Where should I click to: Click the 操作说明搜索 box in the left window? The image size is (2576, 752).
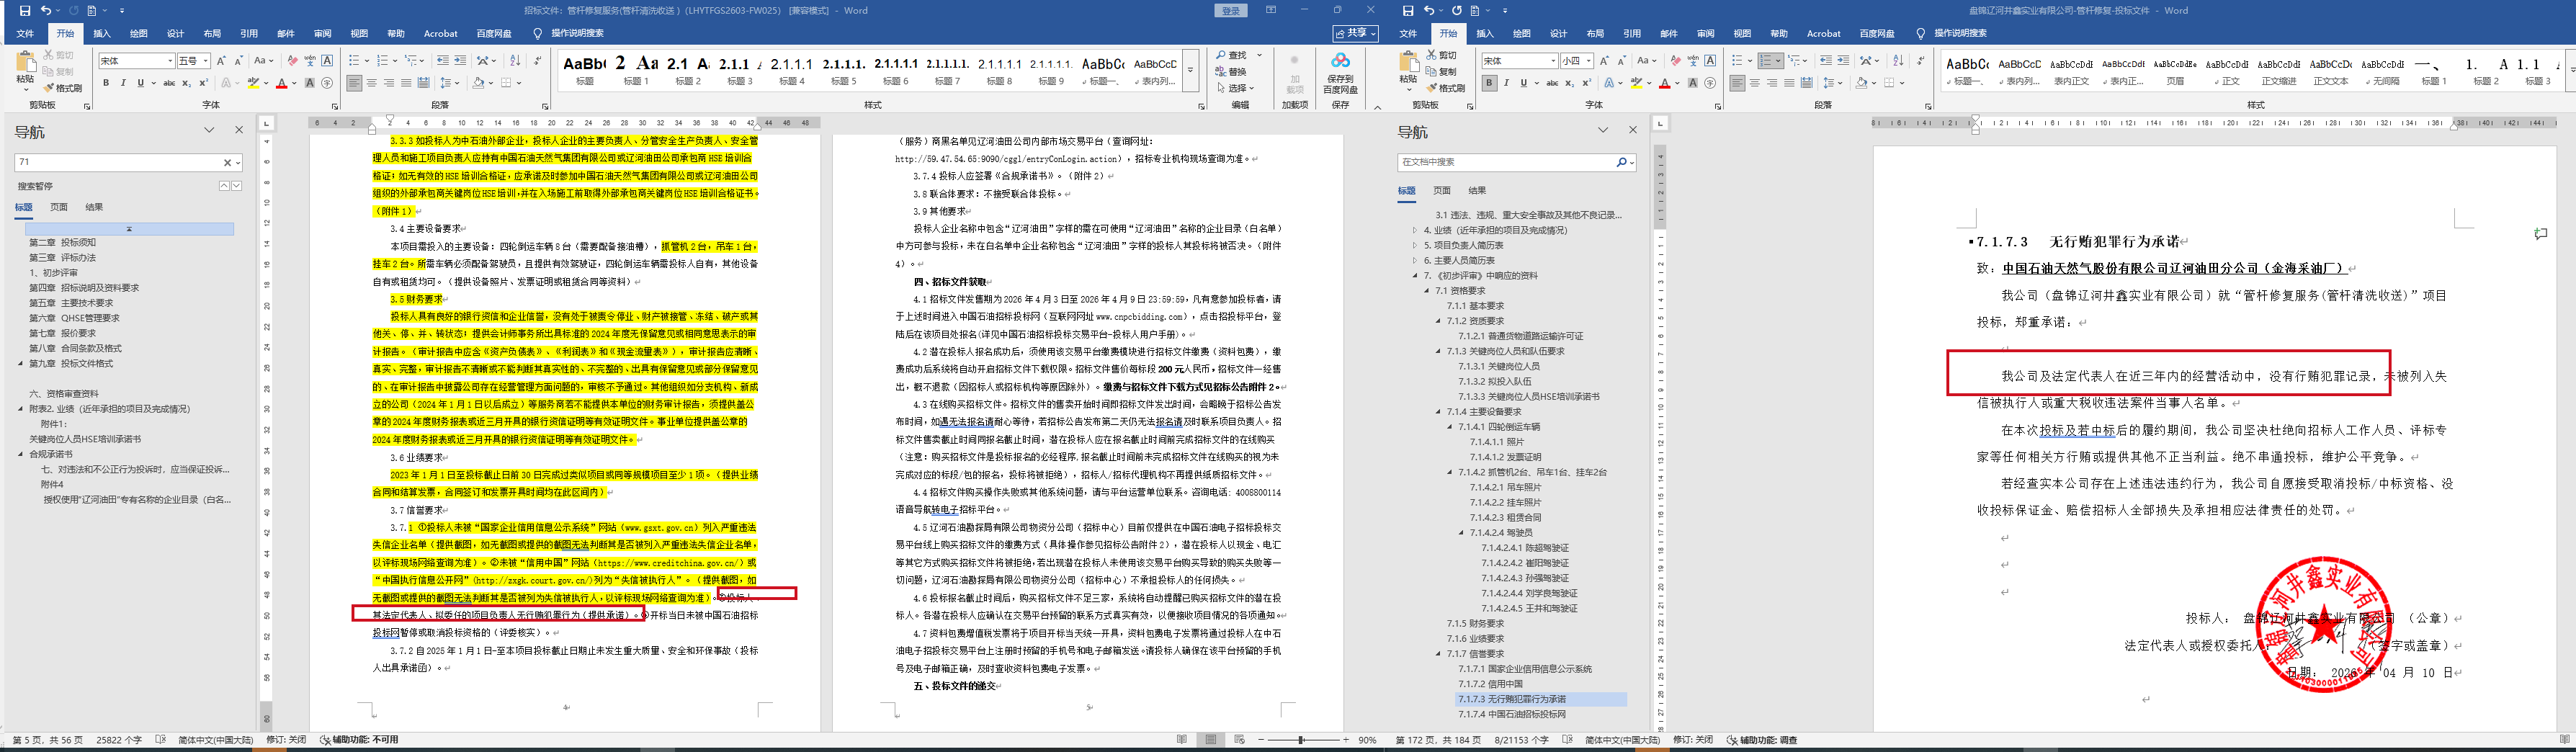[577, 33]
